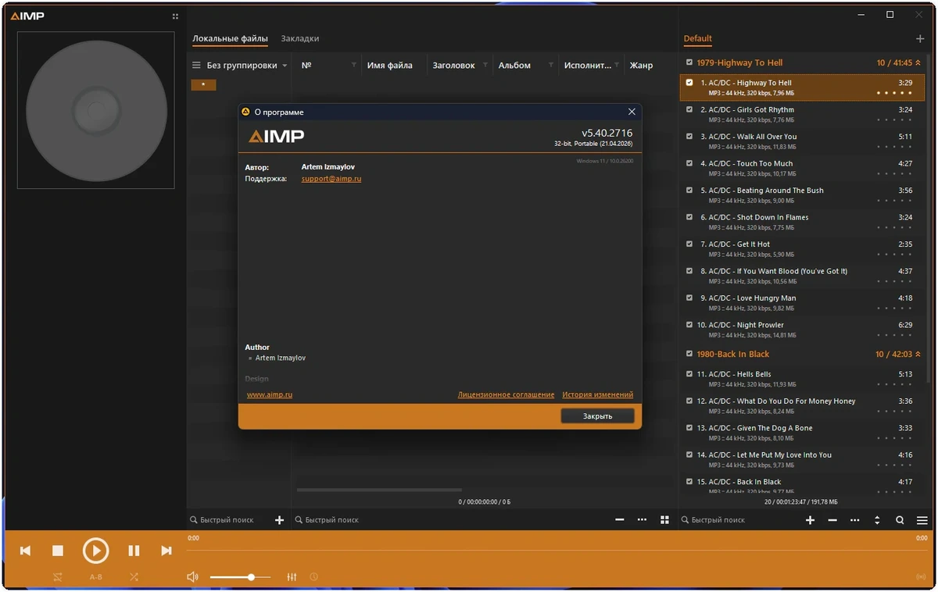Open the support@aimp.ru email link
Screen dimensions: 938x592
[331, 179]
